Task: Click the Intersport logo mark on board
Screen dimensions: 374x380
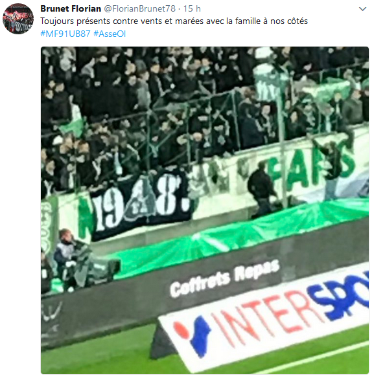Action: click(x=193, y=335)
